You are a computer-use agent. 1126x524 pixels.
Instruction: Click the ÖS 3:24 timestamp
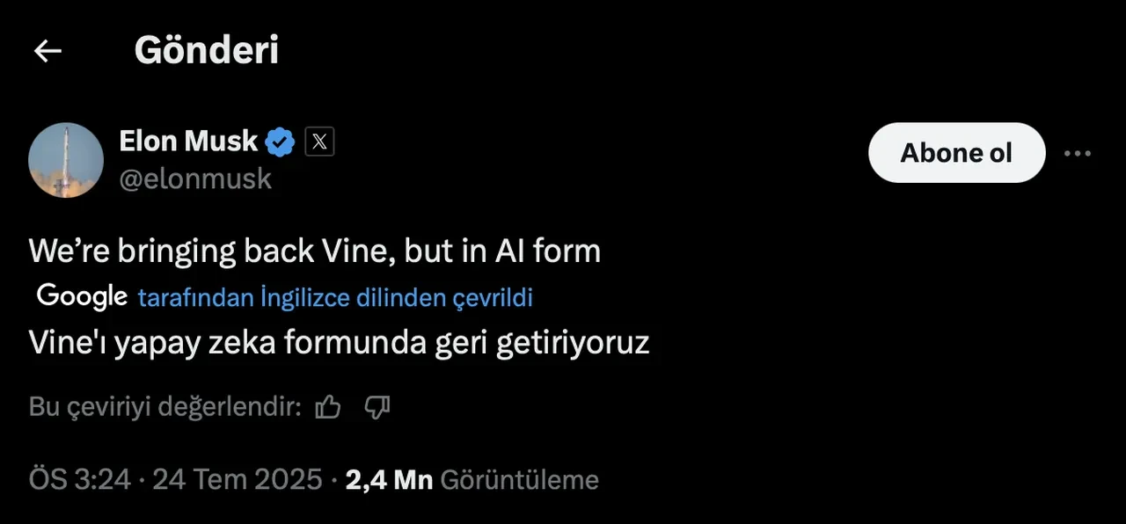click(x=80, y=480)
